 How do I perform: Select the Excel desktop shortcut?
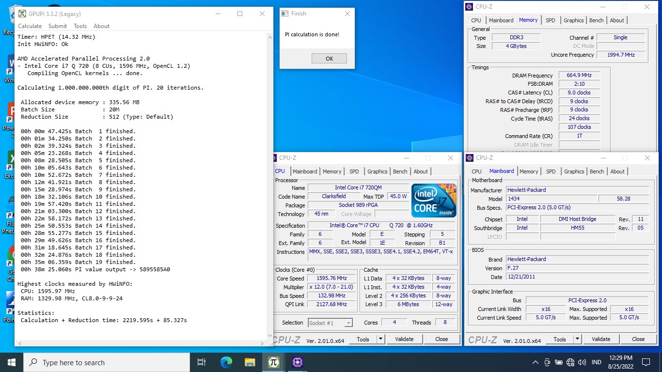10,165
